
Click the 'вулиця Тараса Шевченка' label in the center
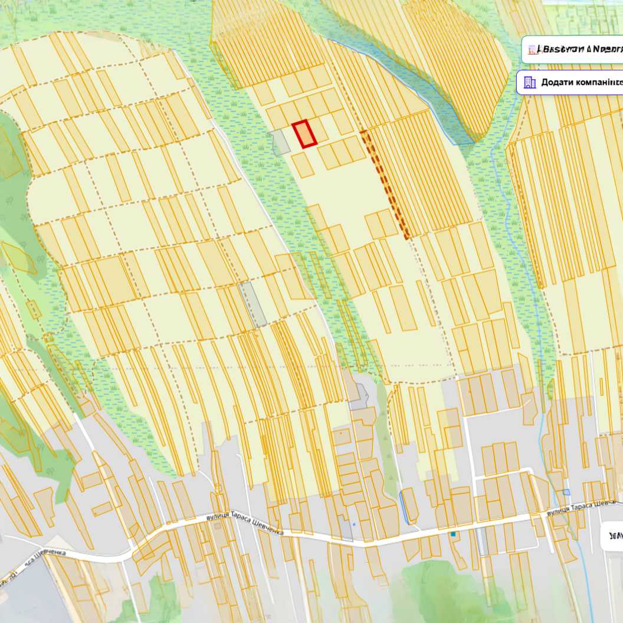tap(245, 522)
